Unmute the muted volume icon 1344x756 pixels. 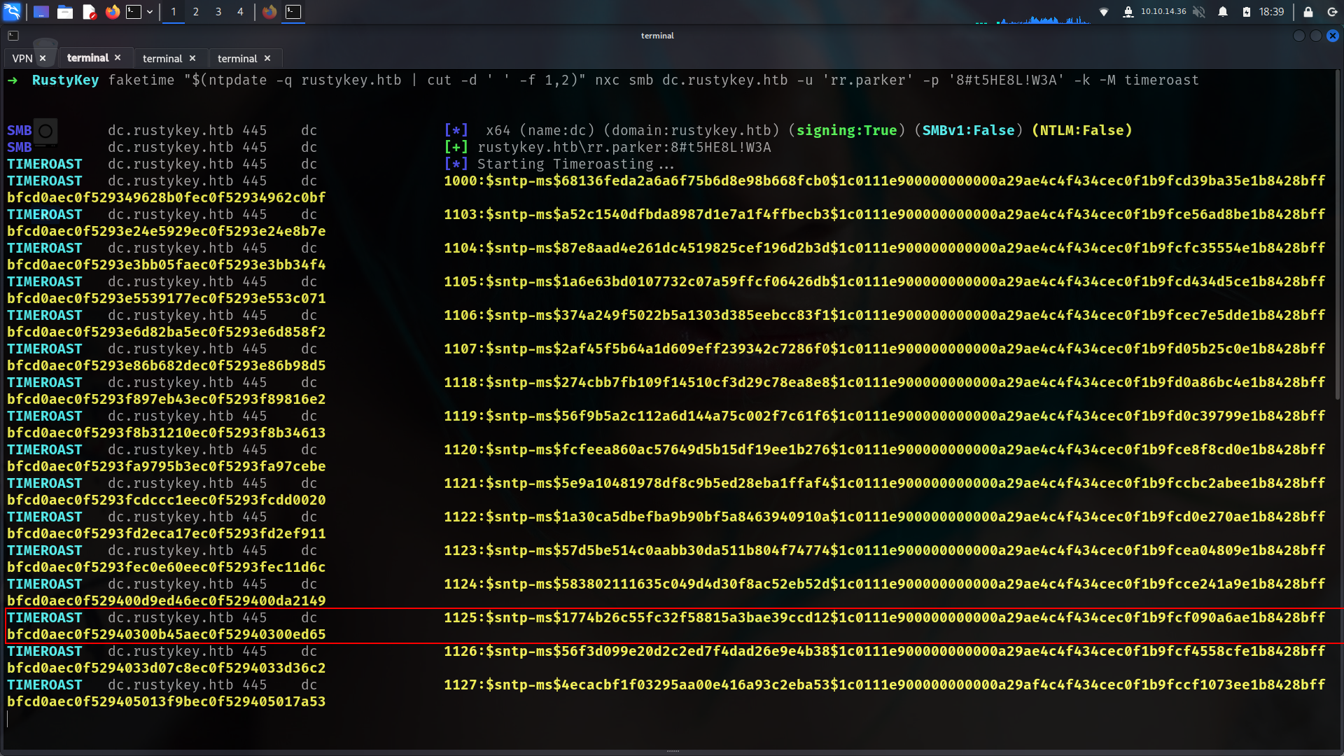[x=1199, y=12]
